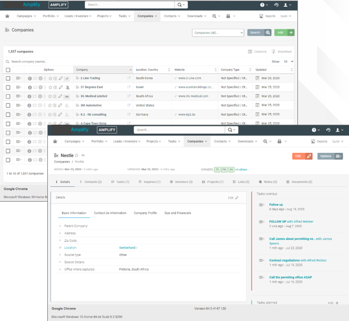Screen dimensions: 349x321
Task: Open the row menu for the Follow up task
Action: point(262,205)
